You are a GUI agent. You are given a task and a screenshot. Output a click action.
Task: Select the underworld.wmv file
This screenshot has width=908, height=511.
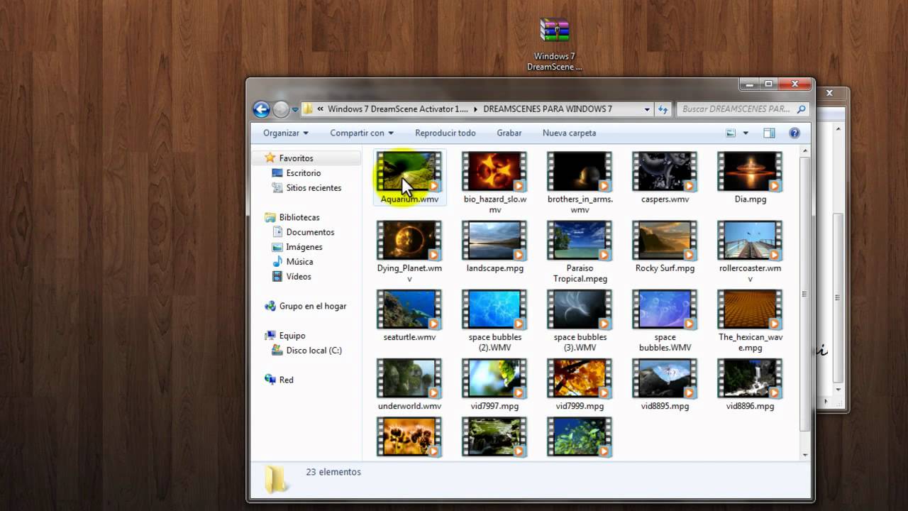tap(409, 384)
